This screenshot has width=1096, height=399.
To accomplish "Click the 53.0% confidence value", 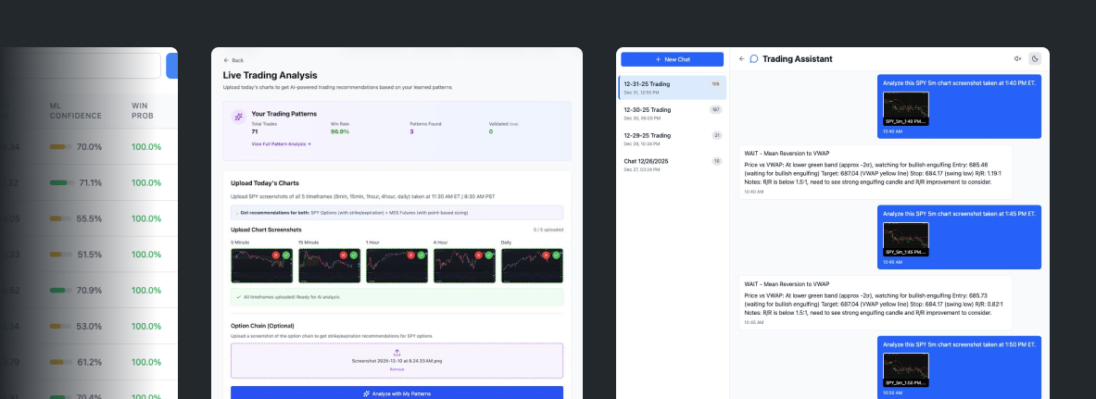I will point(90,326).
